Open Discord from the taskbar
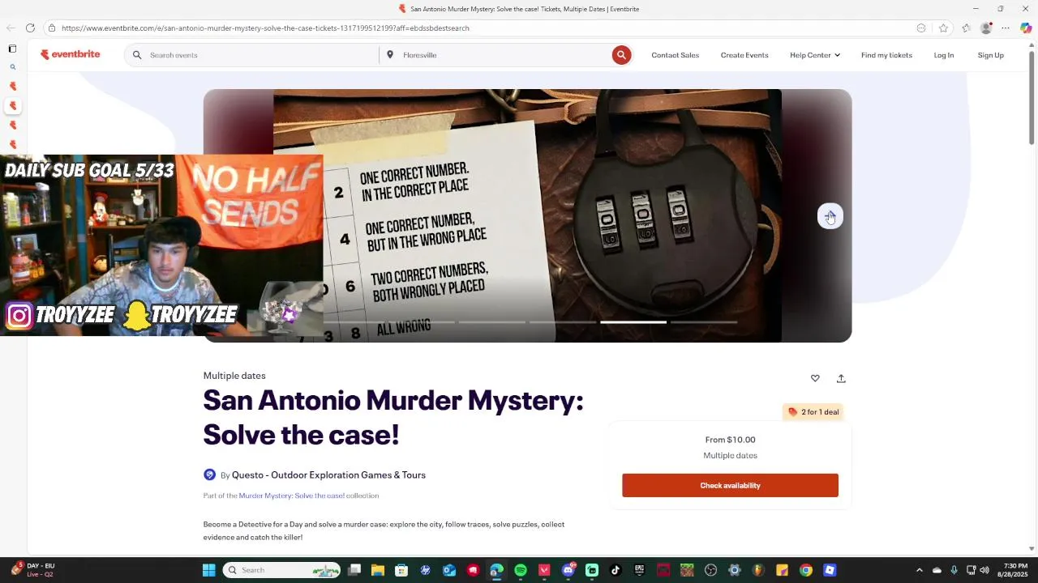The width and height of the screenshot is (1038, 583). click(568, 570)
